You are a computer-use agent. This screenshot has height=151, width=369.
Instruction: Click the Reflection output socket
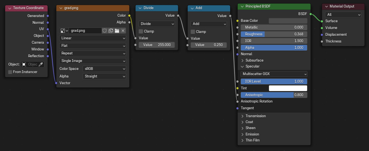tap(48, 56)
